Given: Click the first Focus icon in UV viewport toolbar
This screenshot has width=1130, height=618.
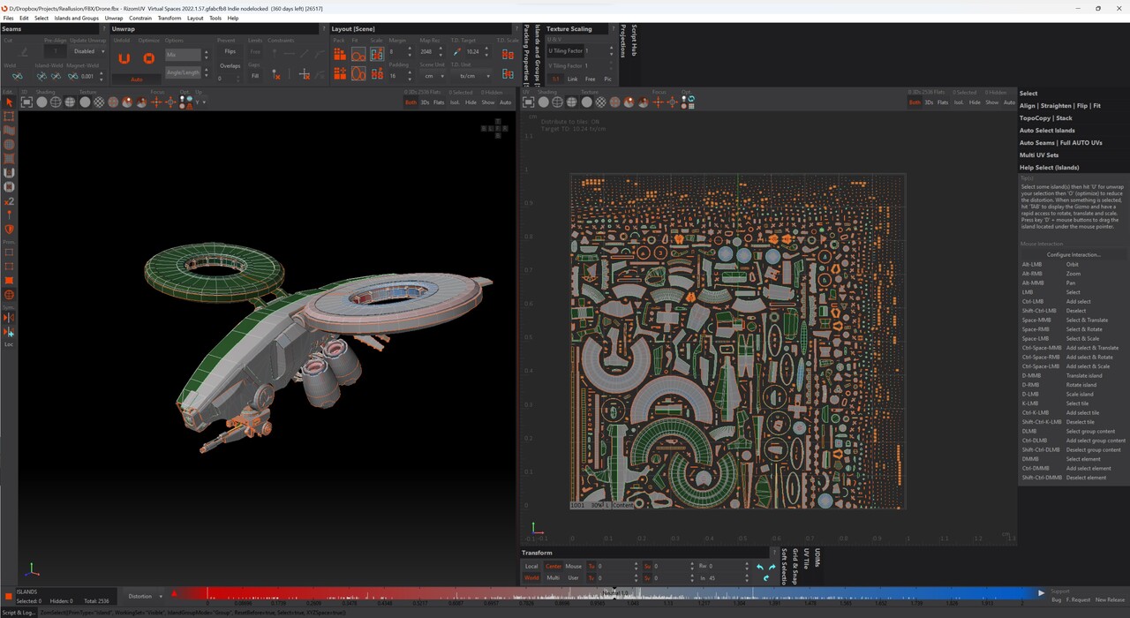Looking at the screenshot, I should click(658, 102).
